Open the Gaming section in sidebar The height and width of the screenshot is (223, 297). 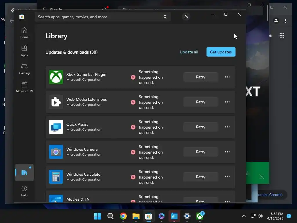click(24, 69)
